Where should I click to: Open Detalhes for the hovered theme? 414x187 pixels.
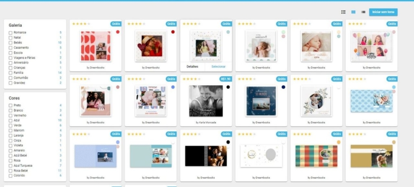(193, 67)
